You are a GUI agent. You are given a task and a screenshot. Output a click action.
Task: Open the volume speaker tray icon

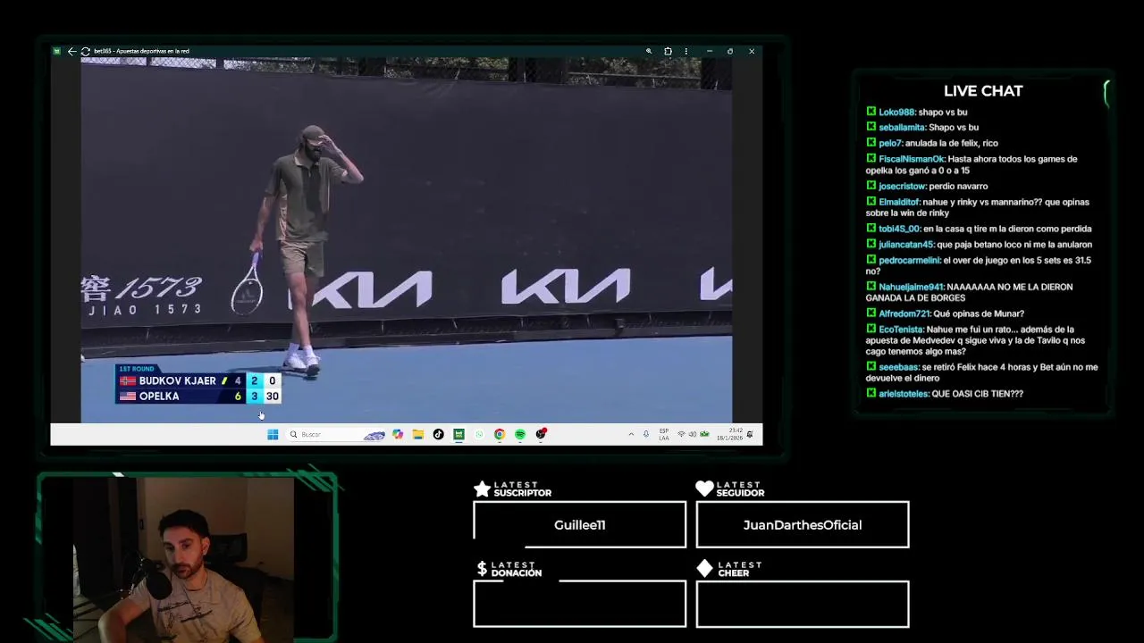tap(692, 434)
